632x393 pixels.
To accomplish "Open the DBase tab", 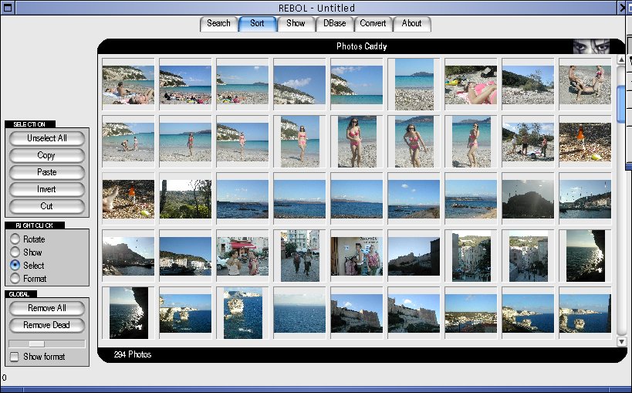I will tap(334, 23).
